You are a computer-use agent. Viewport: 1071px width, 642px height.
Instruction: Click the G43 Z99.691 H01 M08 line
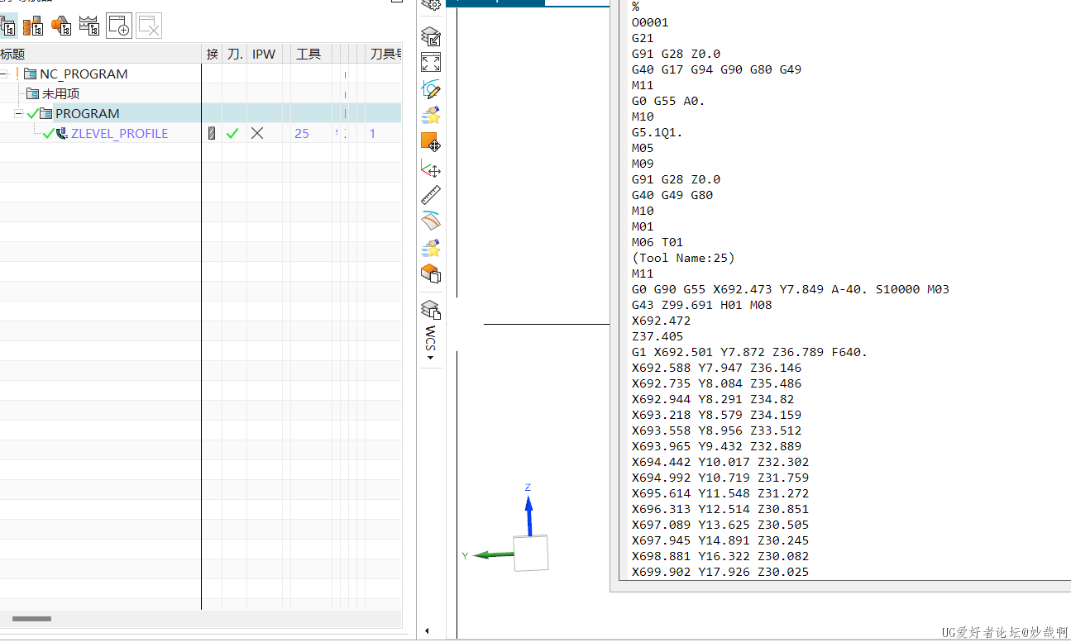(701, 305)
